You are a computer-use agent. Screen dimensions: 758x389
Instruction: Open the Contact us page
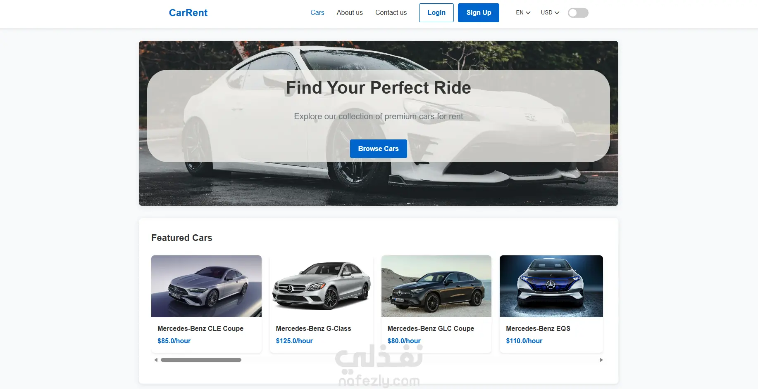click(x=391, y=13)
